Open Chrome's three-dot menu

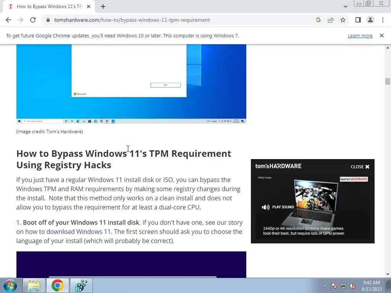[x=383, y=20]
